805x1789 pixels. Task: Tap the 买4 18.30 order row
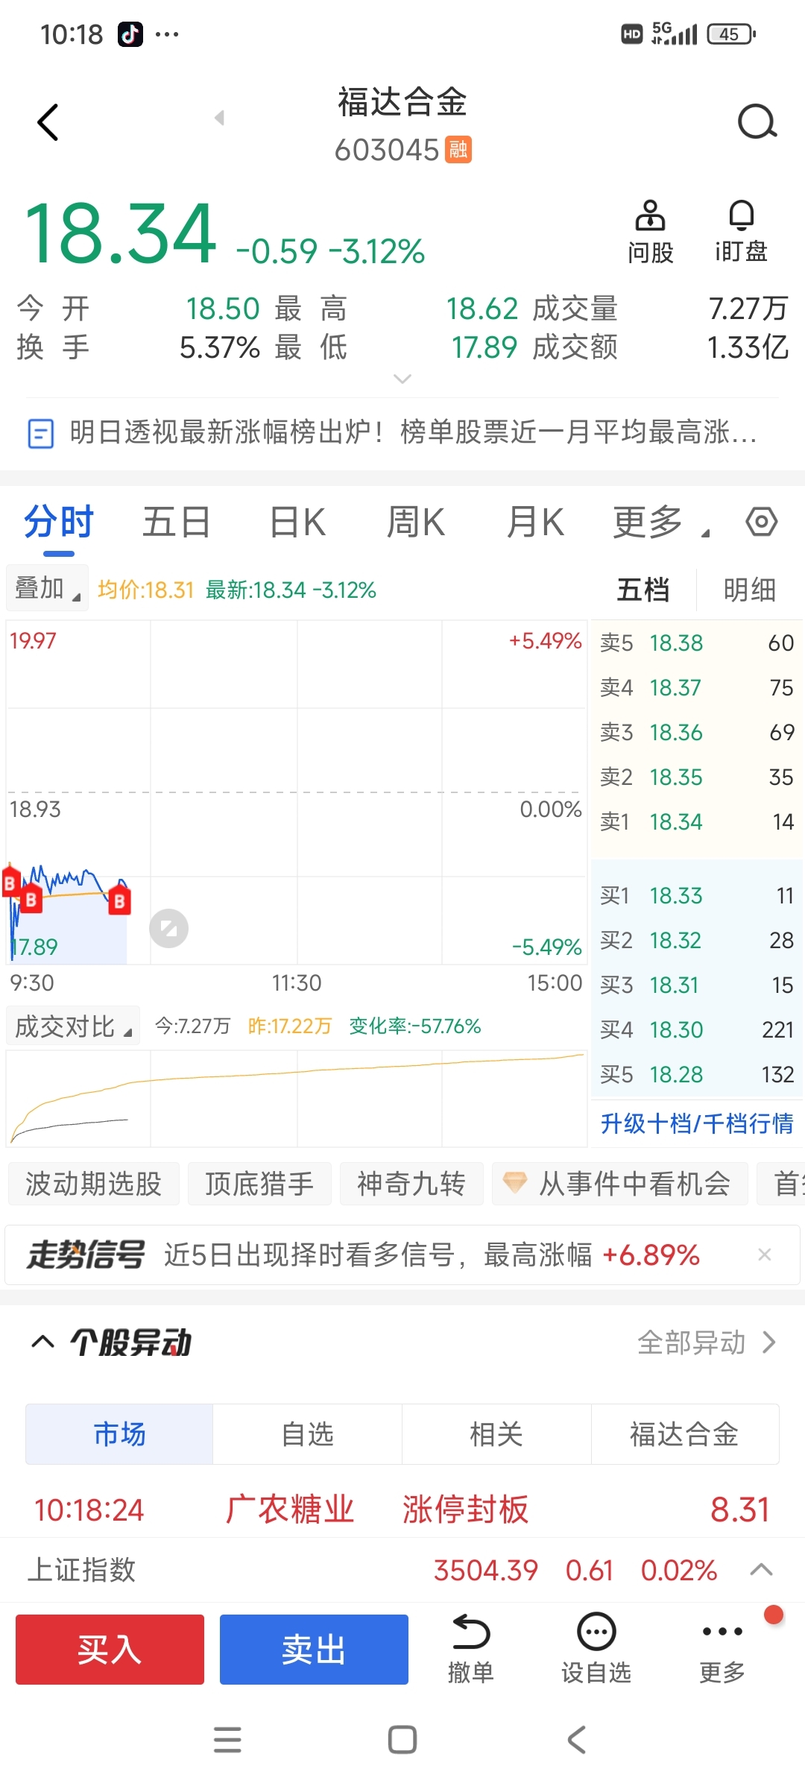pyautogui.click(x=697, y=1029)
